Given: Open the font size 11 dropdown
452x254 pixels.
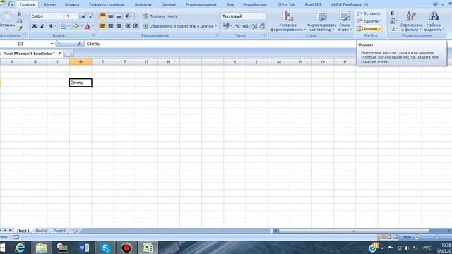Looking at the screenshot, I should pos(76,16).
